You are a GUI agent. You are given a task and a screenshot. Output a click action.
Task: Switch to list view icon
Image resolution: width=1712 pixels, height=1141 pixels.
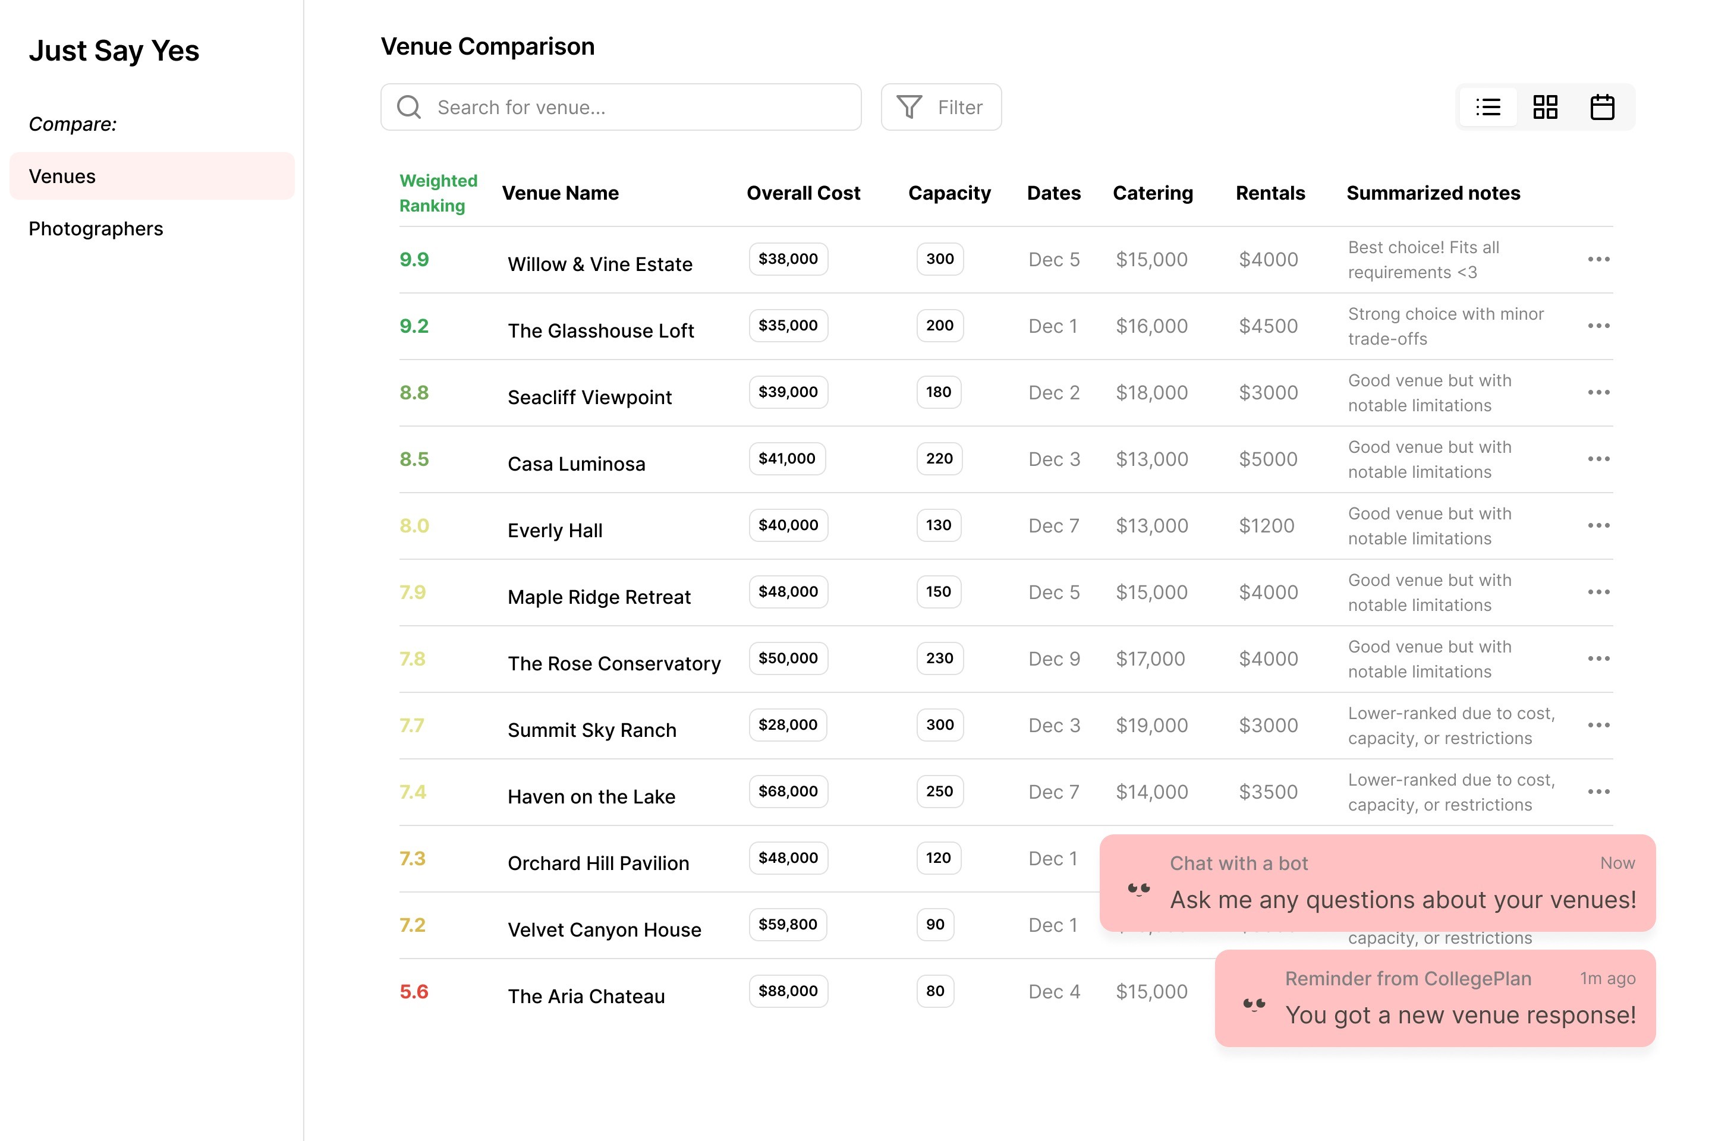point(1488,107)
